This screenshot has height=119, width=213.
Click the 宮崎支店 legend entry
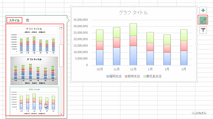coord(132,76)
